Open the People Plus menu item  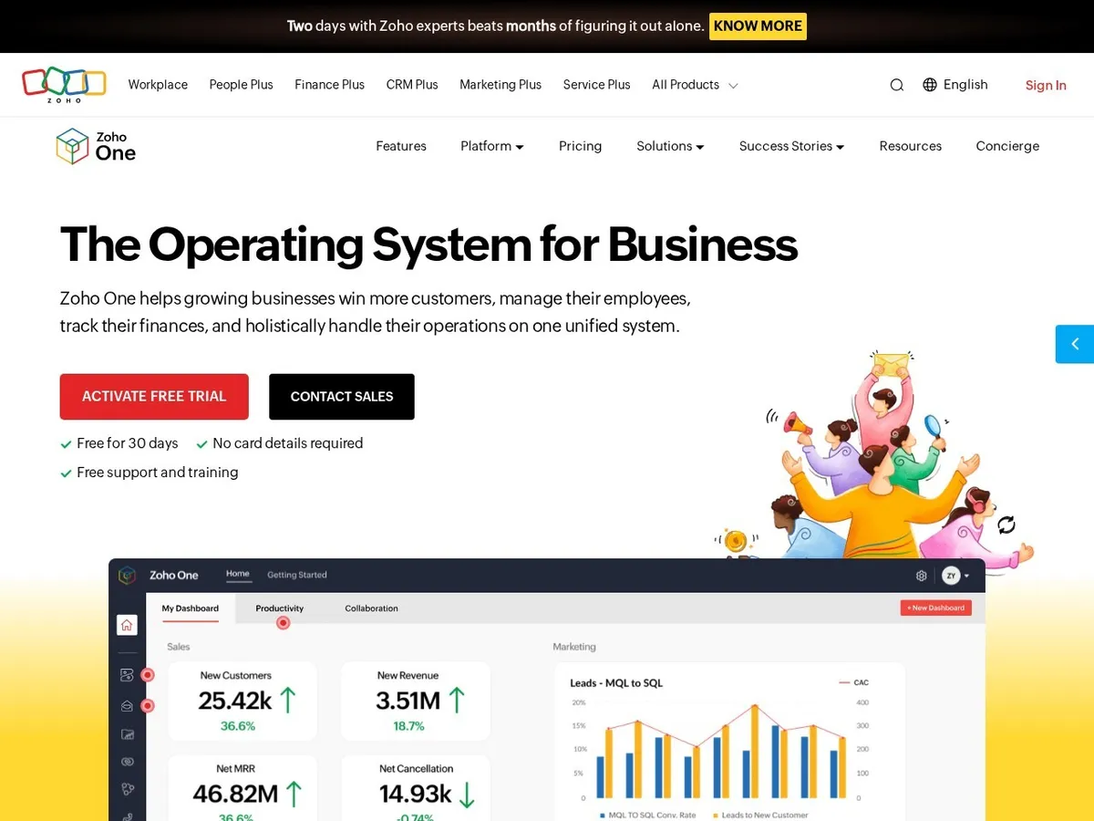click(x=241, y=85)
